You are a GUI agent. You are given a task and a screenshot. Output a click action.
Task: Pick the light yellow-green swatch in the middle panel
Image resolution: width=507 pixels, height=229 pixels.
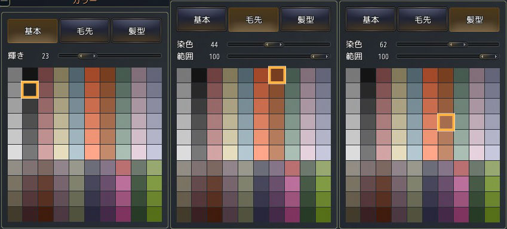(x=323, y=168)
